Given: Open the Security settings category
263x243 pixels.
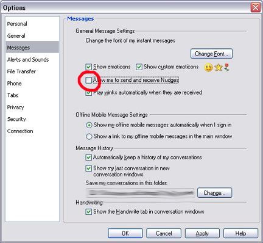Looking at the screenshot, I should (x=16, y=119).
